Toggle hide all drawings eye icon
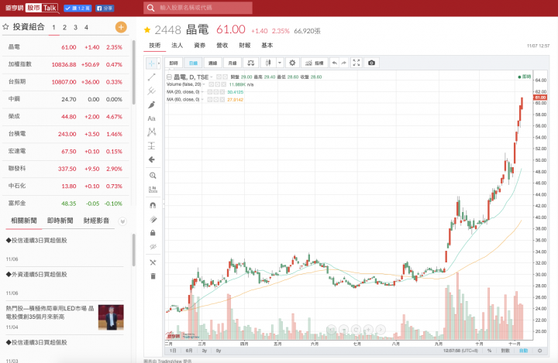Viewport: 558px width, 363px height. 153,247
